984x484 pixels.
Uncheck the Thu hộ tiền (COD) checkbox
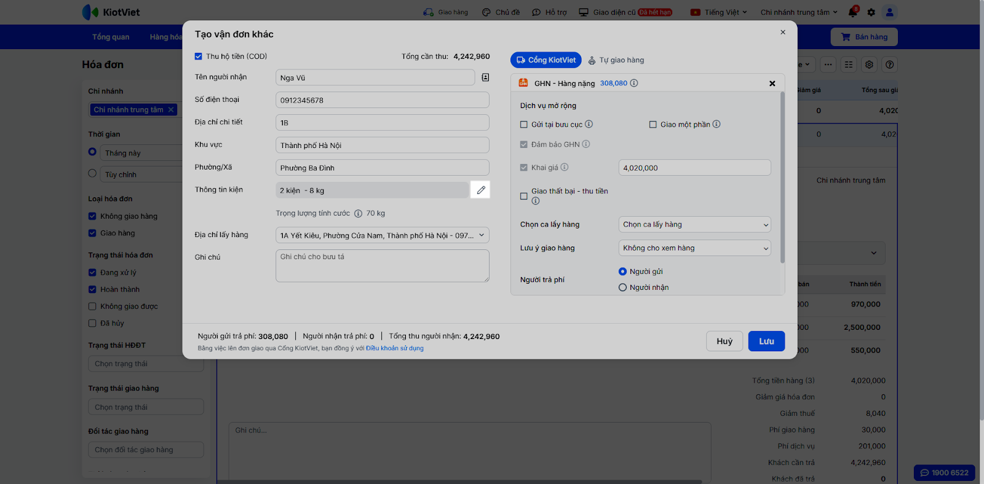(x=199, y=57)
